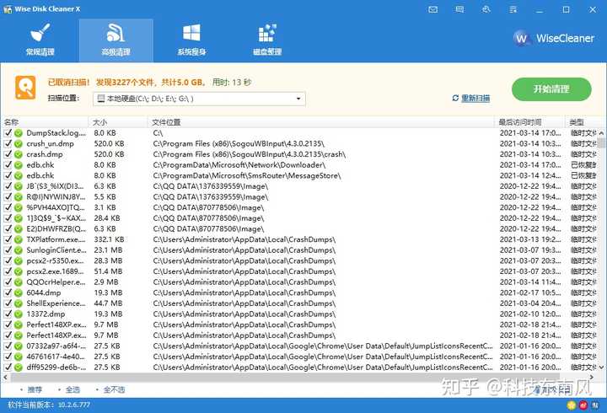Image resolution: width=607 pixels, height=413 pixels.
Task: Click the version number 10.2.6.777
Action: pyautogui.click(x=74, y=405)
